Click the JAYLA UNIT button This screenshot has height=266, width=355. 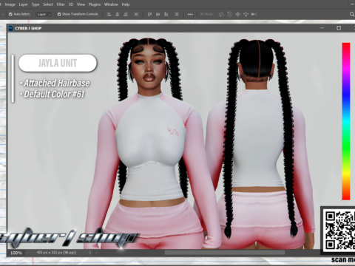pos(58,64)
